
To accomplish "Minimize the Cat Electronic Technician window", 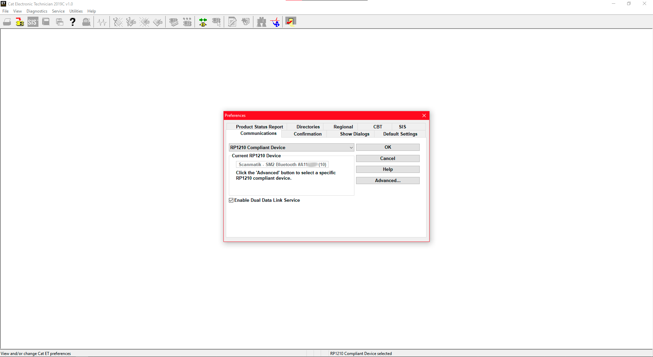I will tap(614, 4).
